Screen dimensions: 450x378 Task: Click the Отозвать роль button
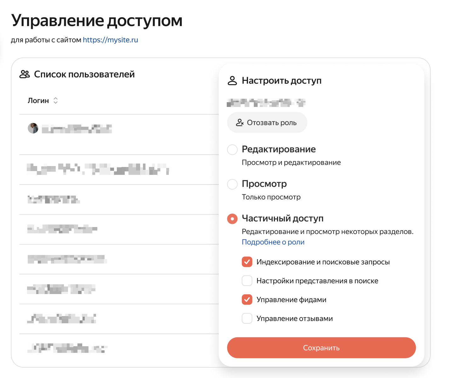pos(267,123)
